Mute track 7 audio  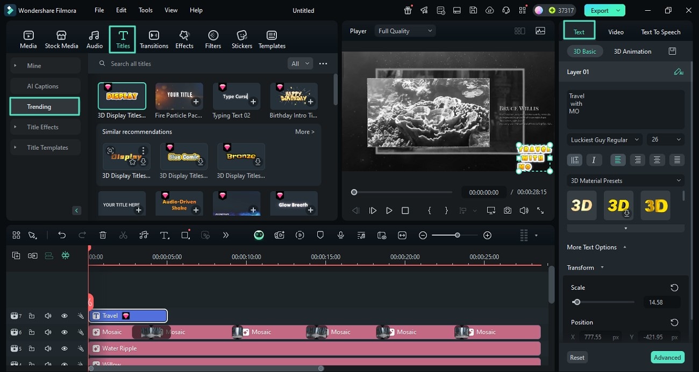(x=48, y=316)
